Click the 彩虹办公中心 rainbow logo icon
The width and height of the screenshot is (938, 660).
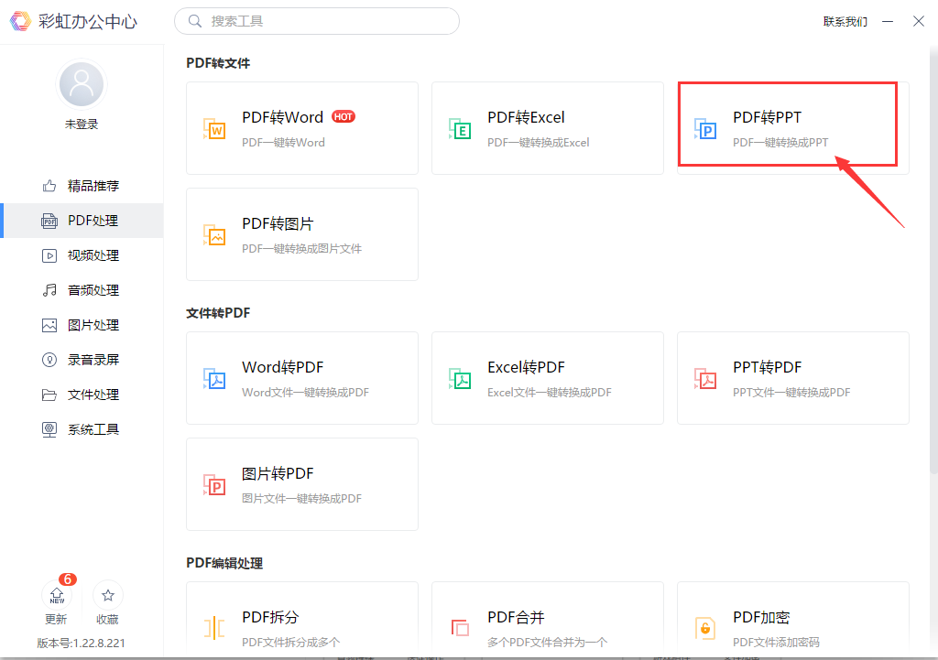tap(20, 21)
